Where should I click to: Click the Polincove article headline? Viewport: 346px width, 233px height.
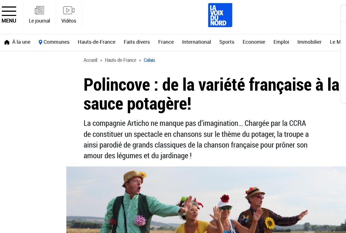click(211, 94)
